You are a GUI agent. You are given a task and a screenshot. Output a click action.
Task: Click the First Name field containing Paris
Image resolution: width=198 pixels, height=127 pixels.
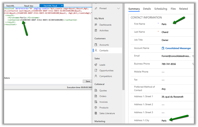164,24
